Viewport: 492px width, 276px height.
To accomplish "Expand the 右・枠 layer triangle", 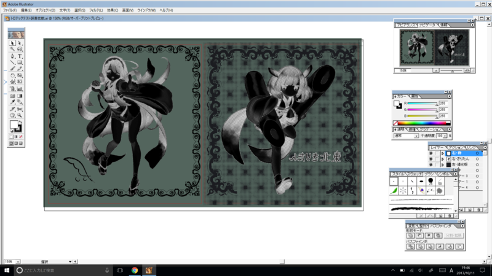I will pos(443,153).
